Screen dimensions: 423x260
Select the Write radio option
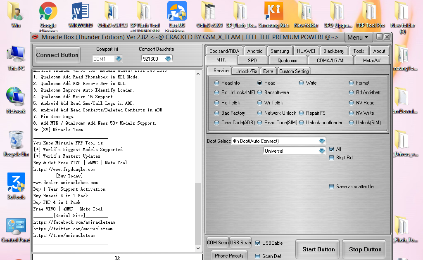click(301, 83)
